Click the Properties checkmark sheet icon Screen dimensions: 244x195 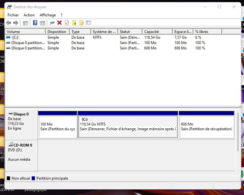(67, 23)
